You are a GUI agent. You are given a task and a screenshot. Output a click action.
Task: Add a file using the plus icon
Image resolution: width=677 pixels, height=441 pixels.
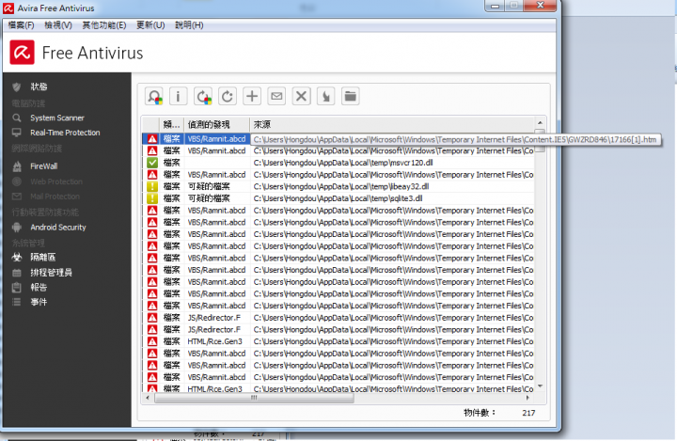coord(252,96)
